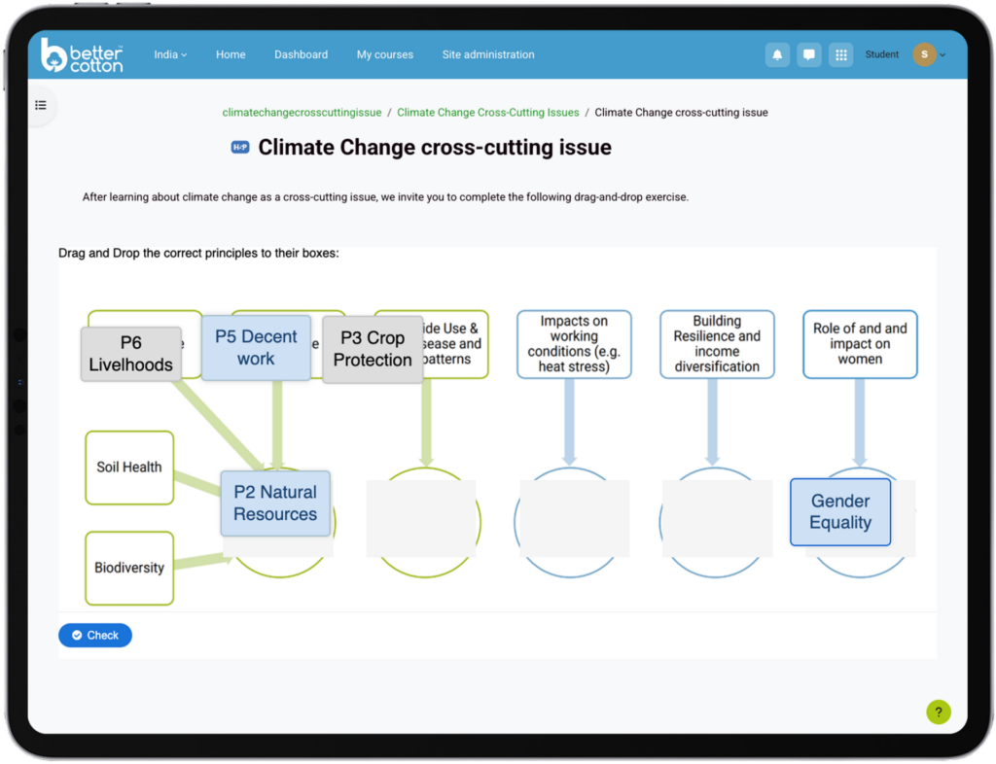The width and height of the screenshot is (996, 764).
Task: Click the H5P activity icon beside title
Action: click(240, 148)
